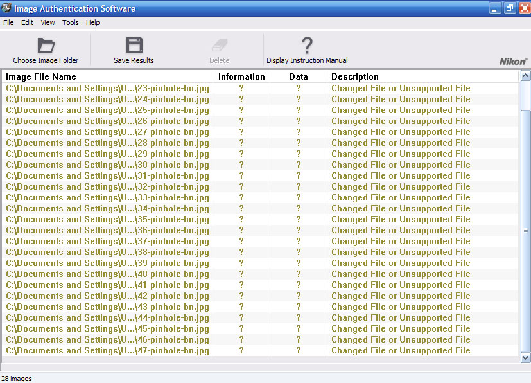Click the Delete eraser icon
Screen dimensions: 531x383
219,46
